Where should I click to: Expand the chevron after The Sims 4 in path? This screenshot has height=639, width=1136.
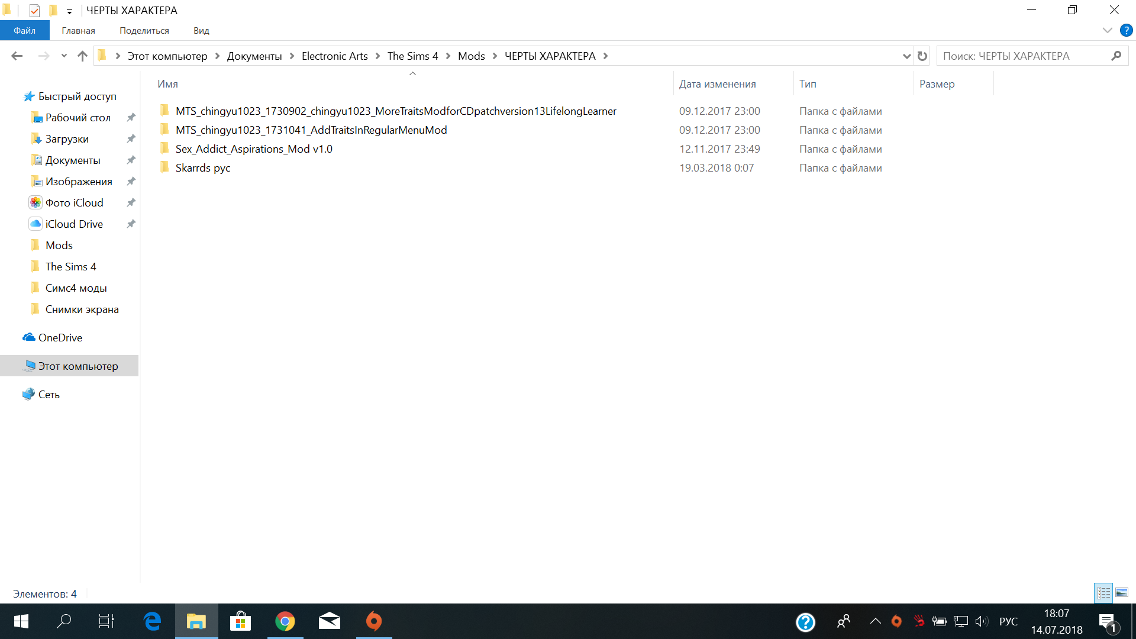coord(448,56)
